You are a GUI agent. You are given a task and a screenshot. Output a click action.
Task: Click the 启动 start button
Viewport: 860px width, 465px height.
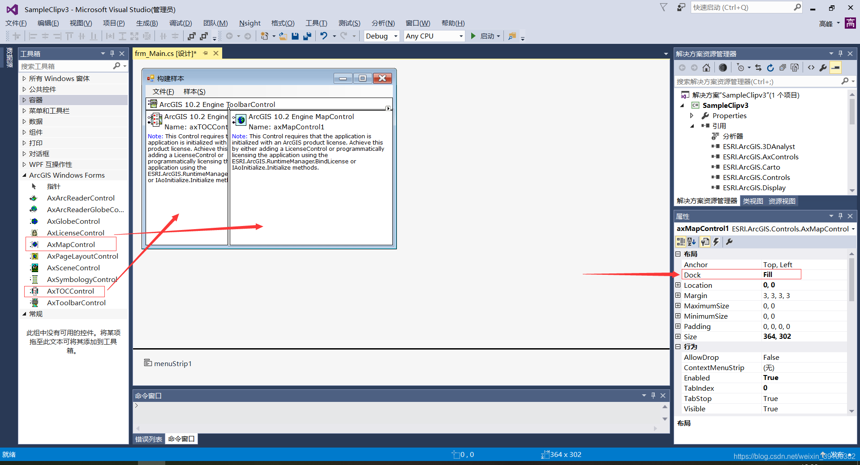point(486,36)
